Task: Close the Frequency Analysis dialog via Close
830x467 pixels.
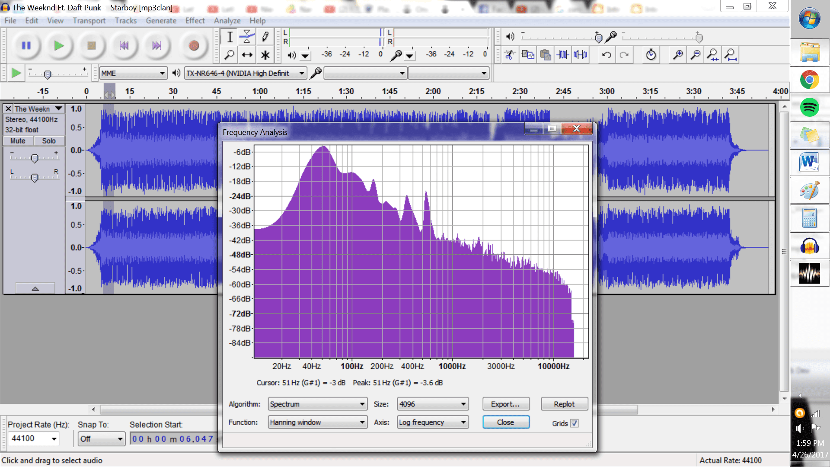Action: pyautogui.click(x=506, y=422)
